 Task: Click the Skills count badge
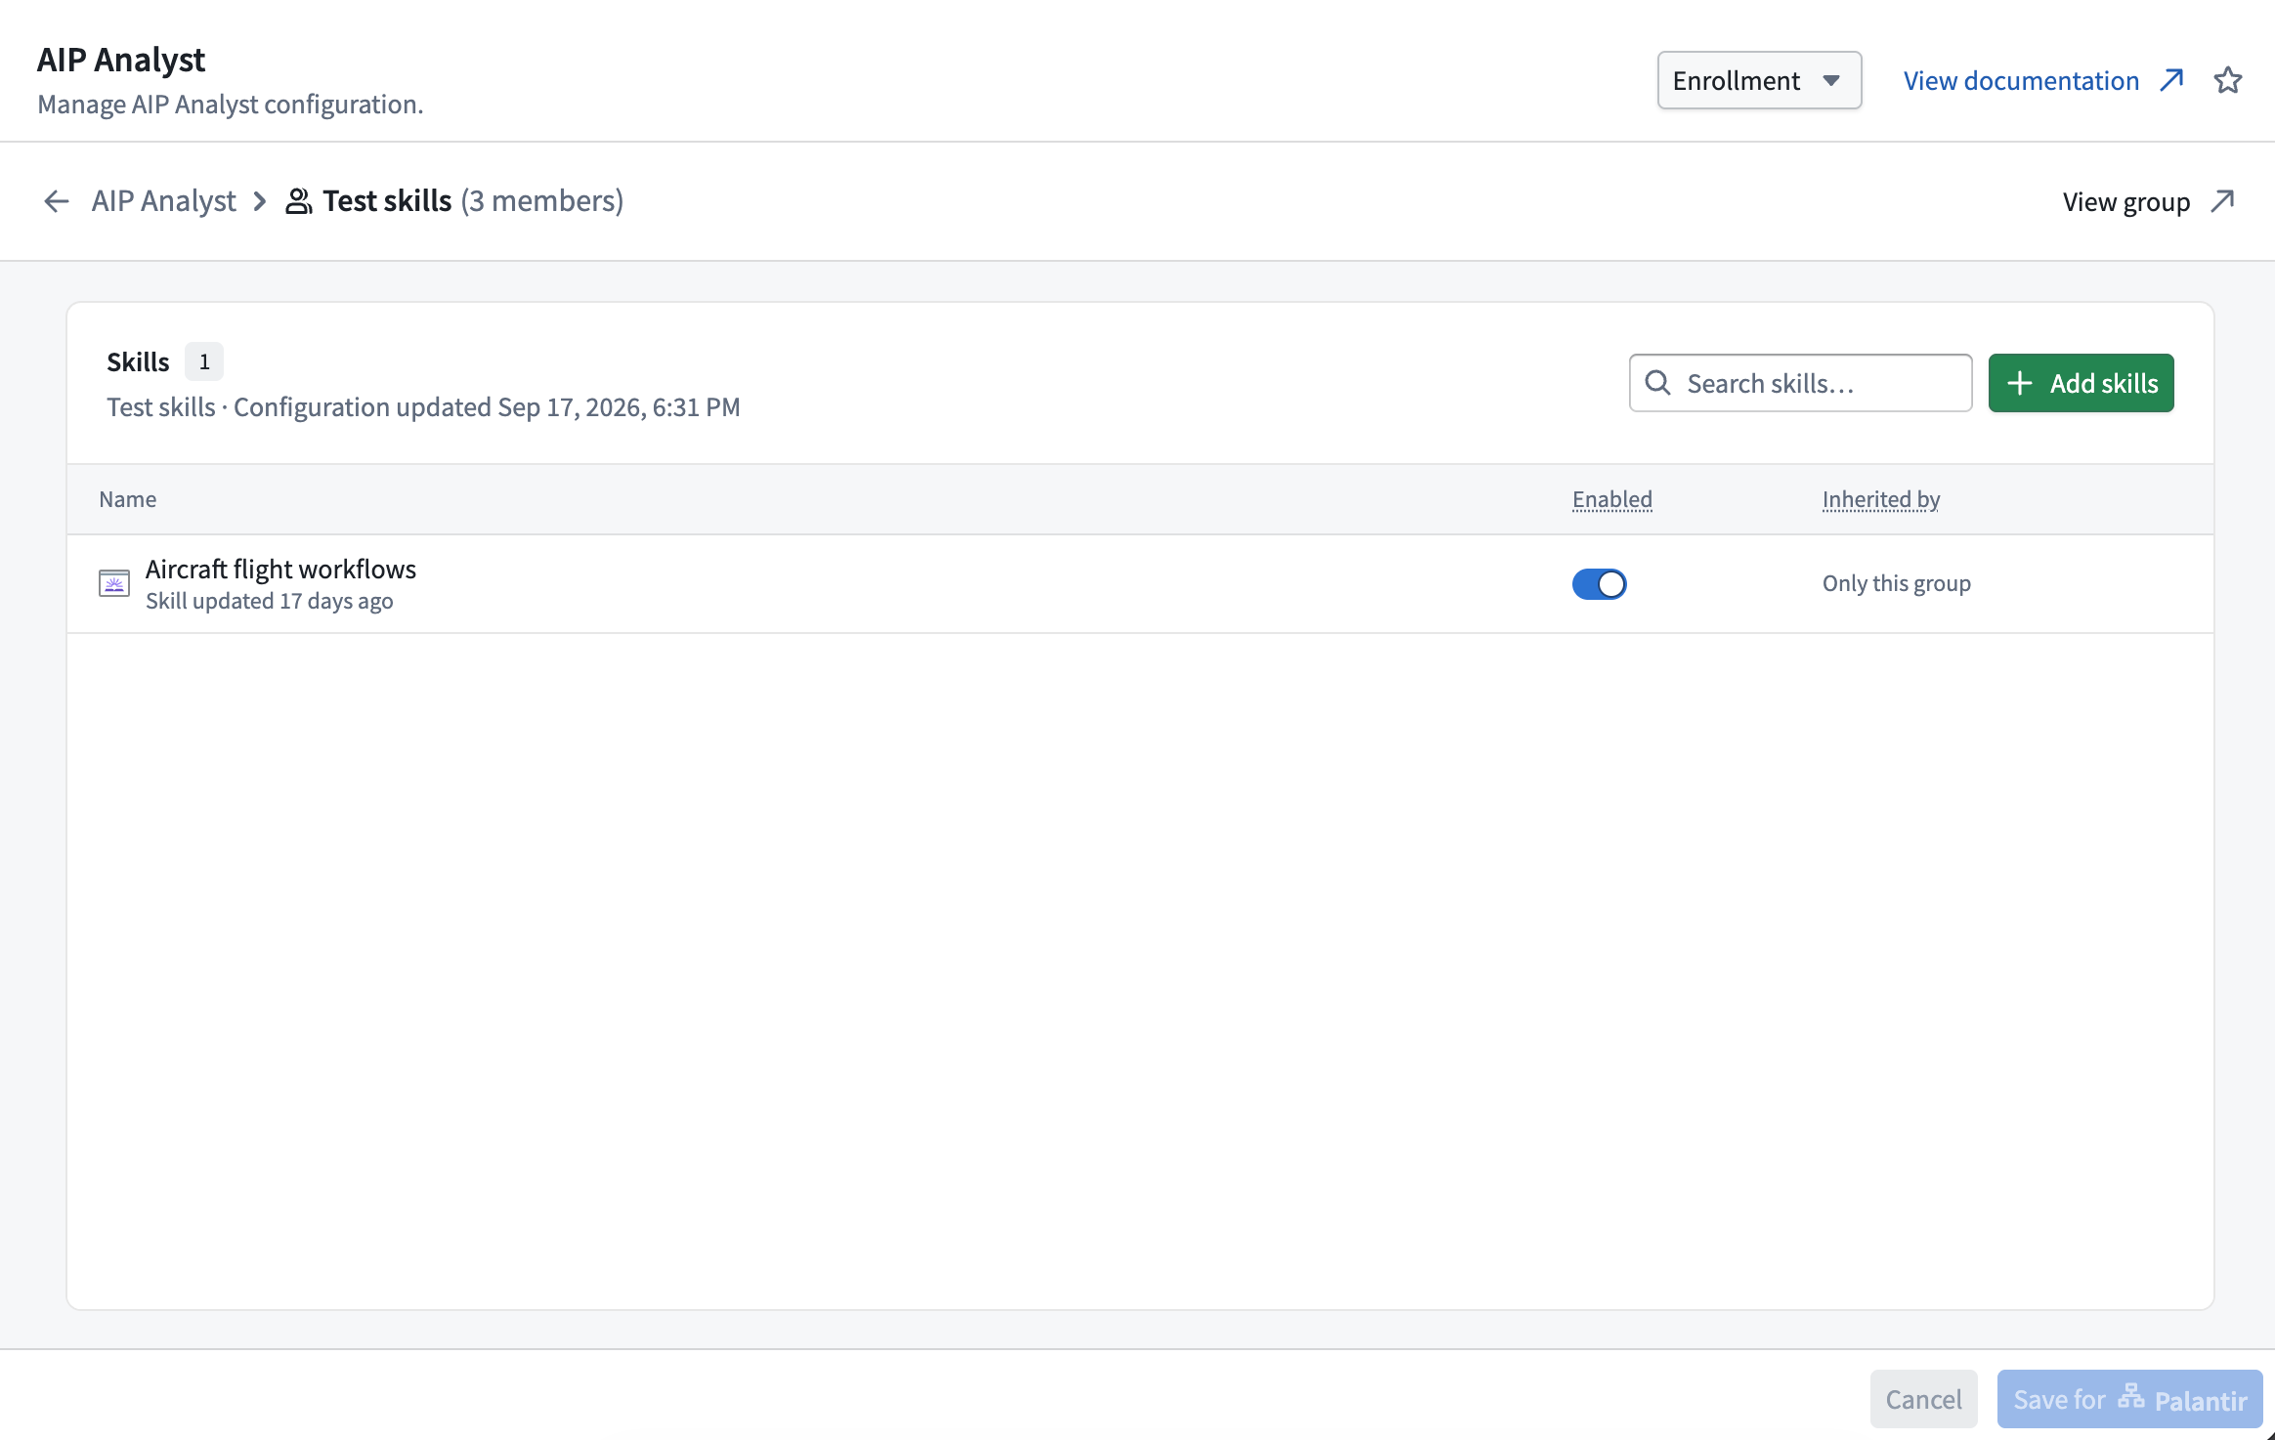204,361
